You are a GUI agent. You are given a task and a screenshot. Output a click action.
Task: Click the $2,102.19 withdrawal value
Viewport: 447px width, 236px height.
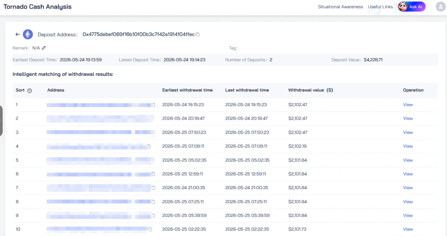coord(297,146)
